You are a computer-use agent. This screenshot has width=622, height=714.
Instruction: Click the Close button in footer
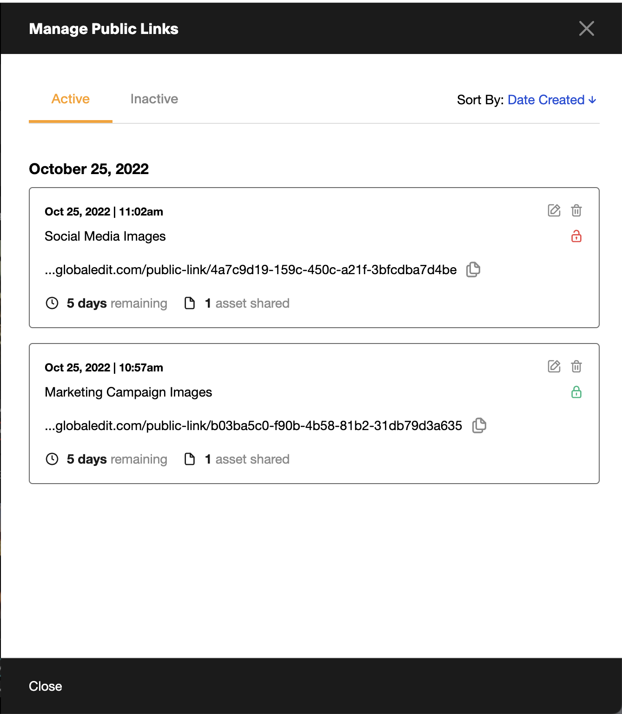pos(46,686)
